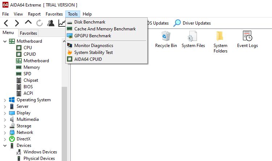Select Physical Devices in the tree

click(39, 158)
